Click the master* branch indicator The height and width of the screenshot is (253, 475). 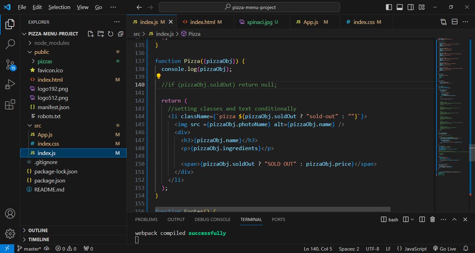28,249
